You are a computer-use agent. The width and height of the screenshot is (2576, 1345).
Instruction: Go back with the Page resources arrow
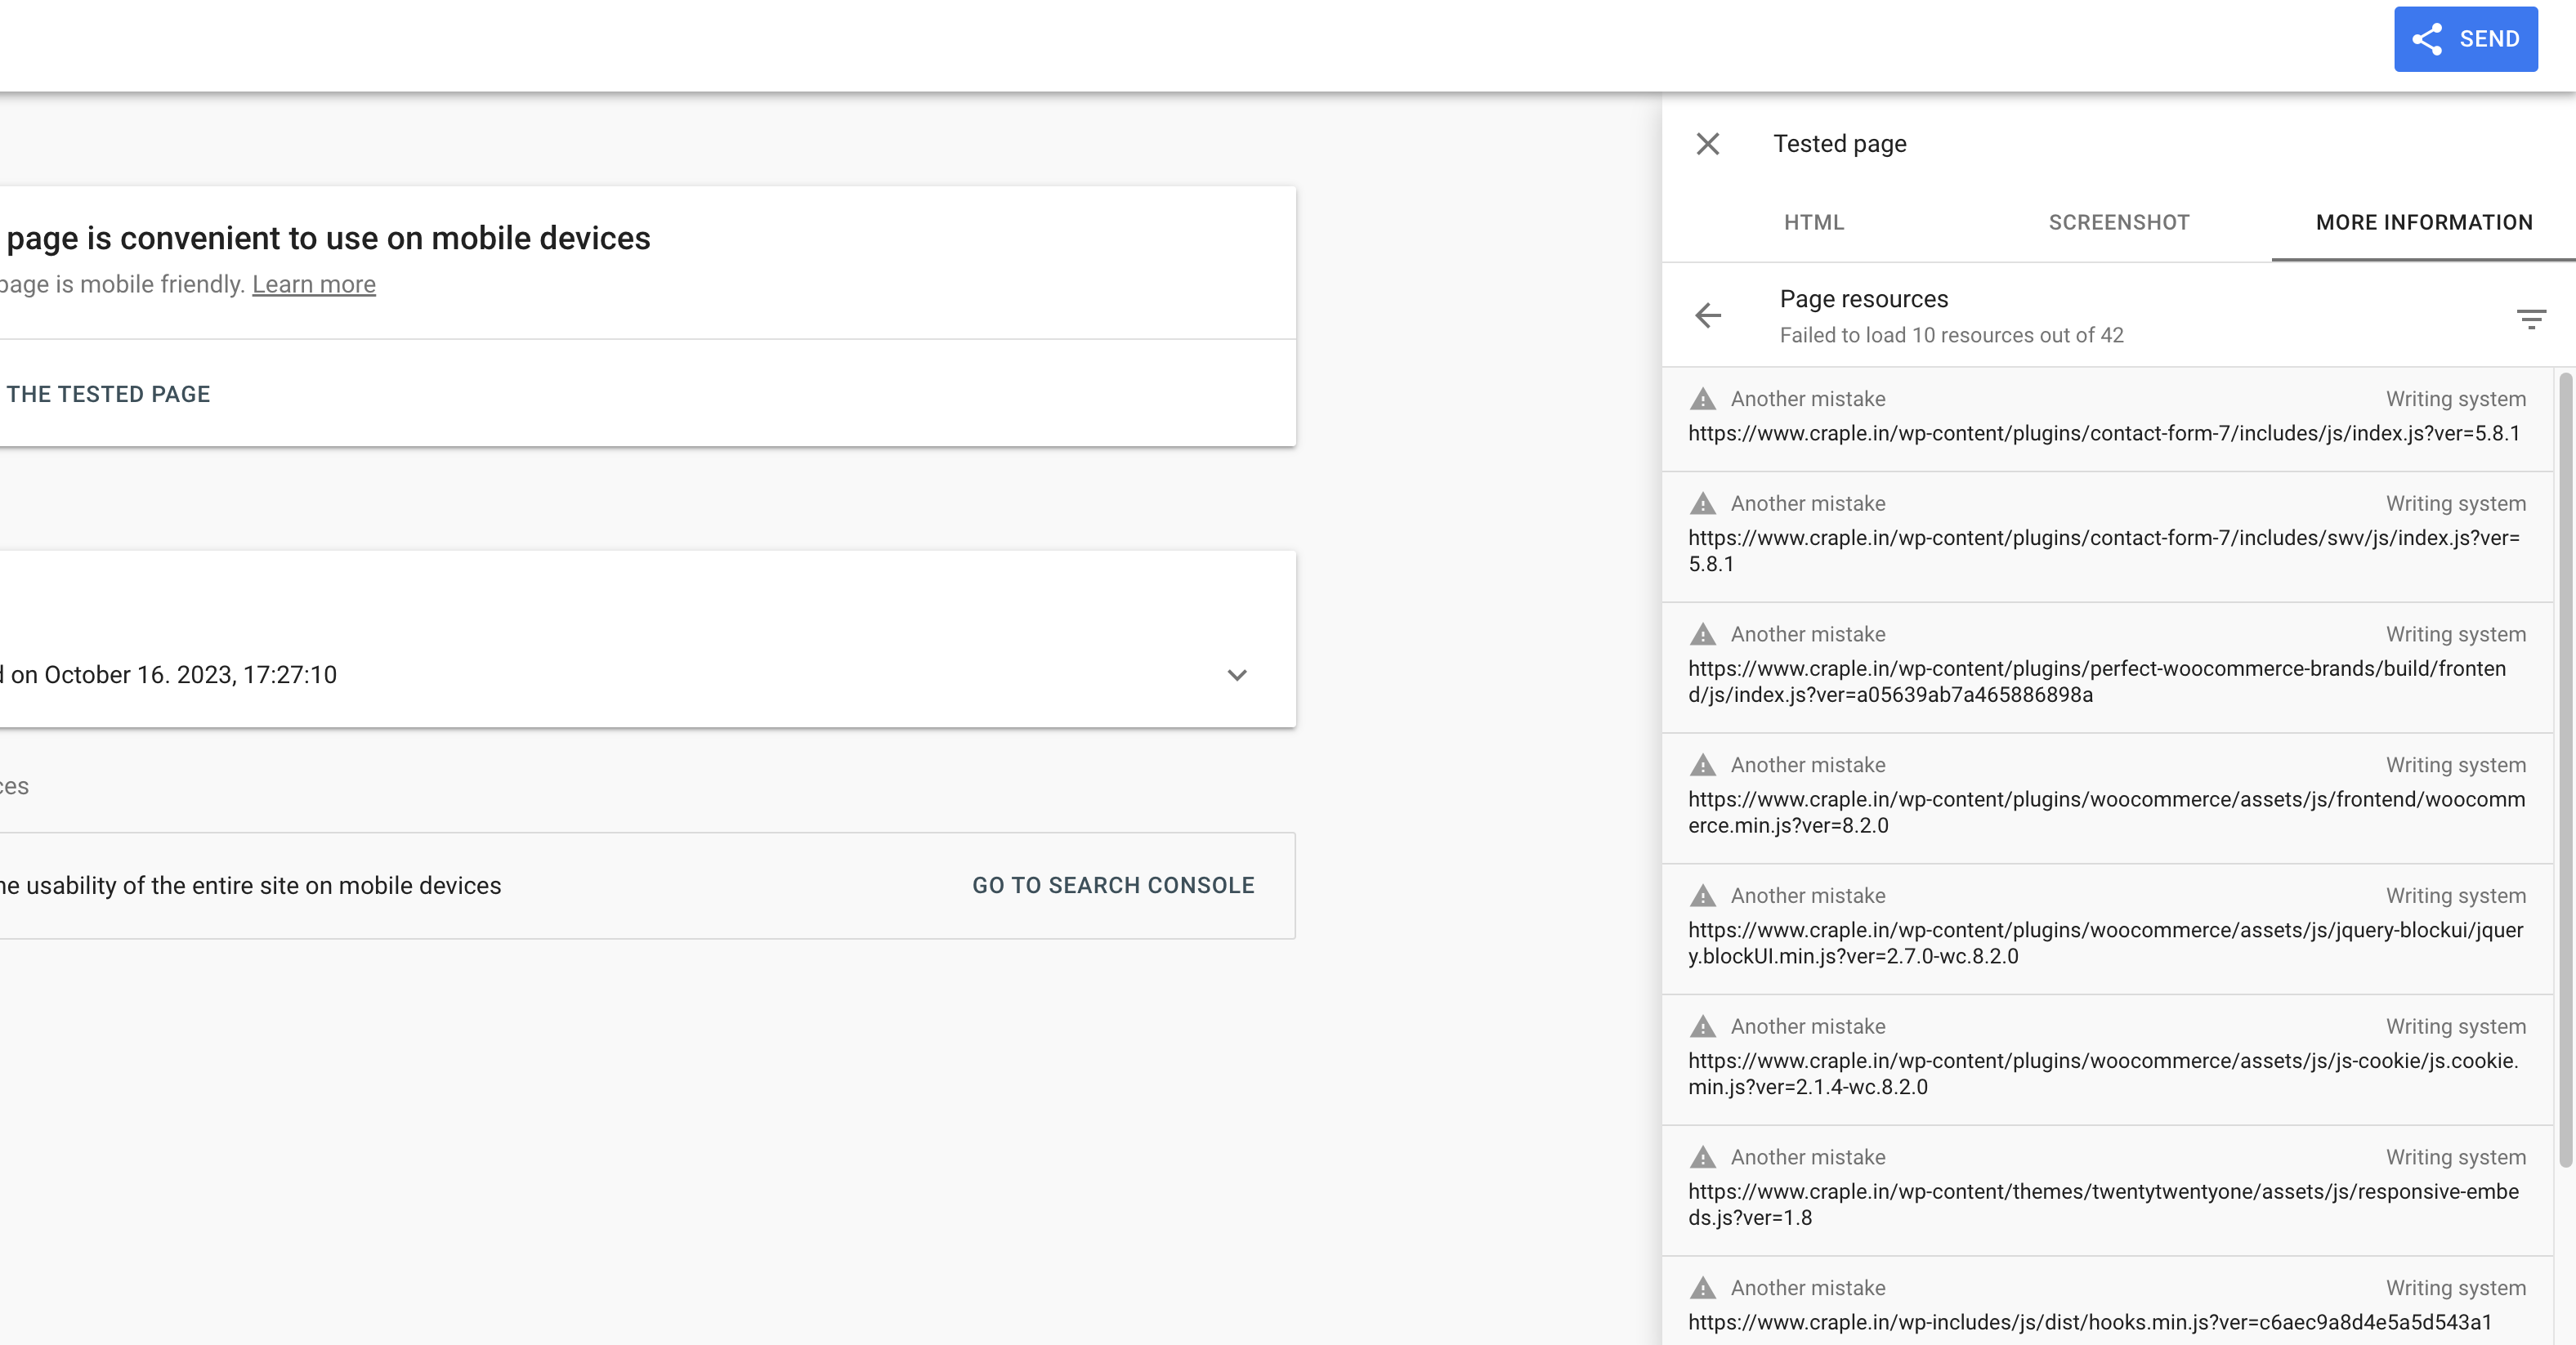coord(1707,316)
